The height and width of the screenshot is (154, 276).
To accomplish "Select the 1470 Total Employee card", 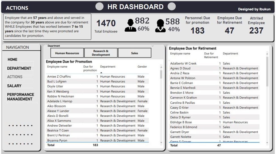I will [106, 26].
